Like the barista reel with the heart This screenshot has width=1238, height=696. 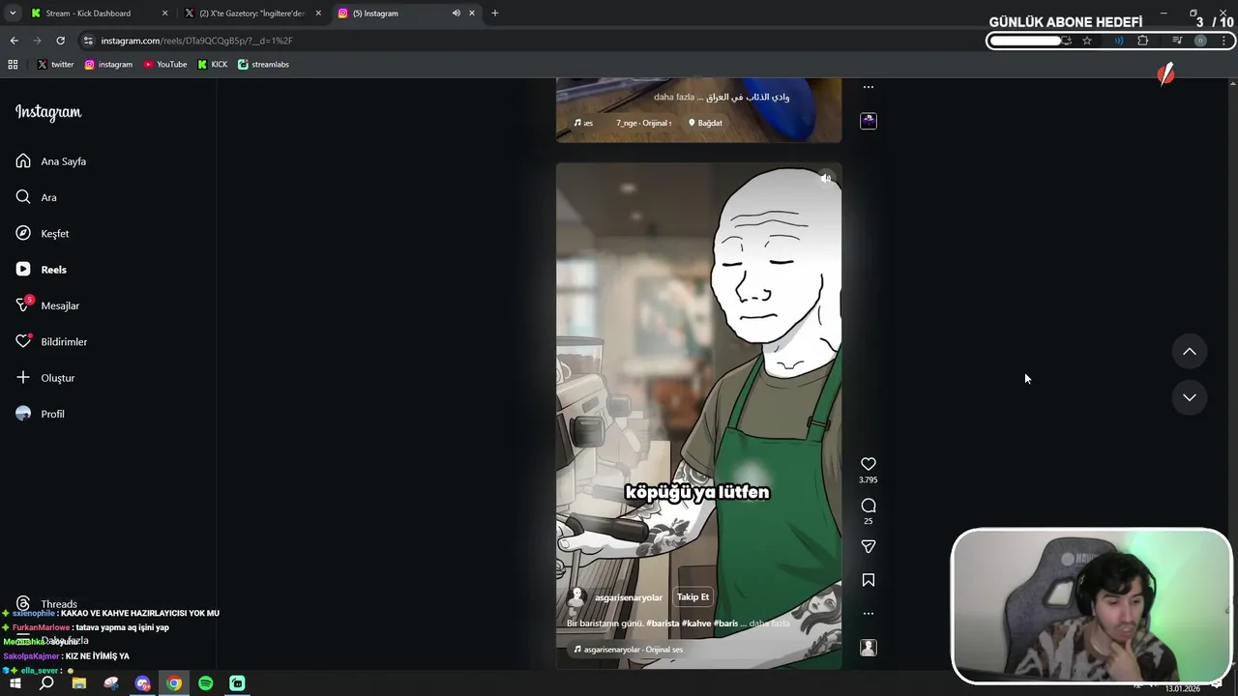[x=869, y=464]
